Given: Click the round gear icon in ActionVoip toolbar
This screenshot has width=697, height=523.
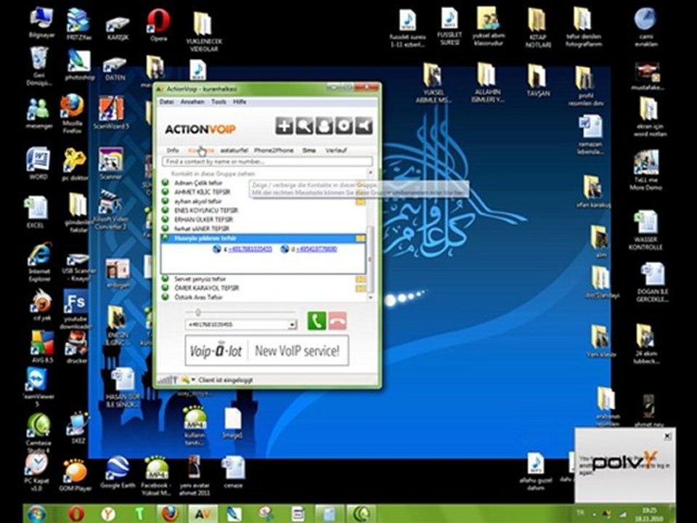Looking at the screenshot, I should 343,126.
